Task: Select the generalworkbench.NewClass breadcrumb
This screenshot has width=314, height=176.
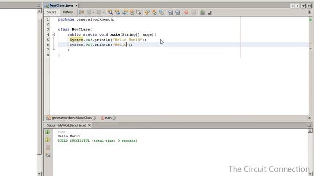Action: click(x=72, y=118)
